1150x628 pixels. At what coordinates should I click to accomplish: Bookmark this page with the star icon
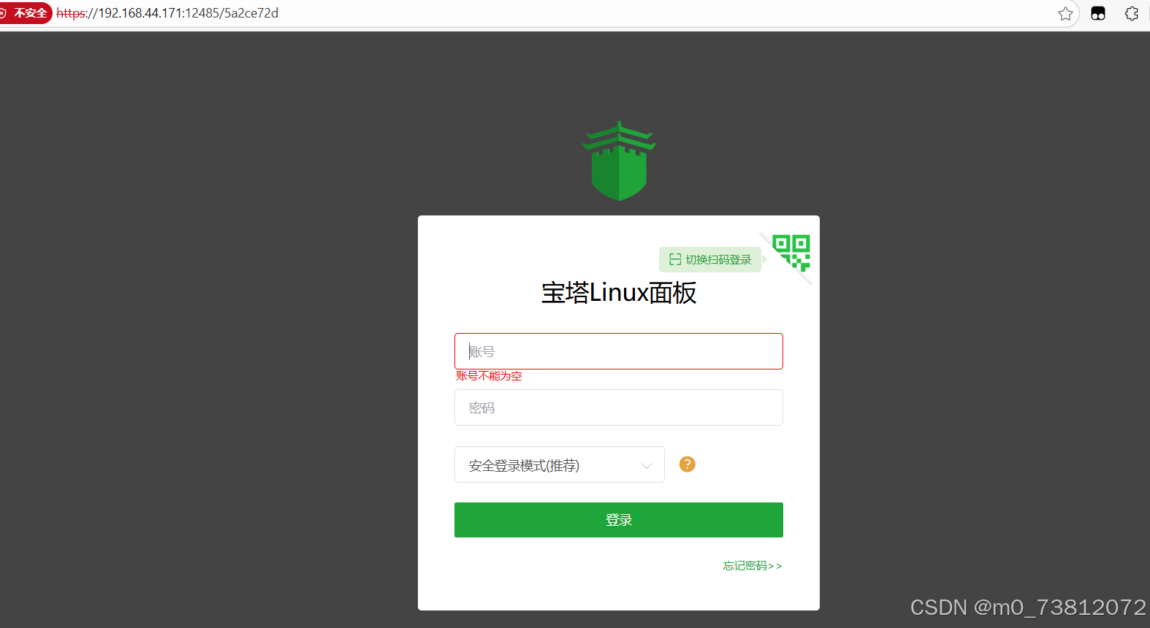pos(1066,13)
